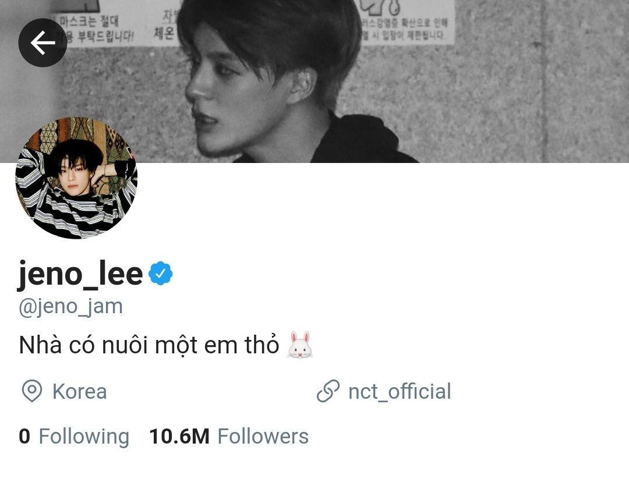629x482 pixels.
Task: View the black-and-white header banner image
Action: tap(314, 81)
